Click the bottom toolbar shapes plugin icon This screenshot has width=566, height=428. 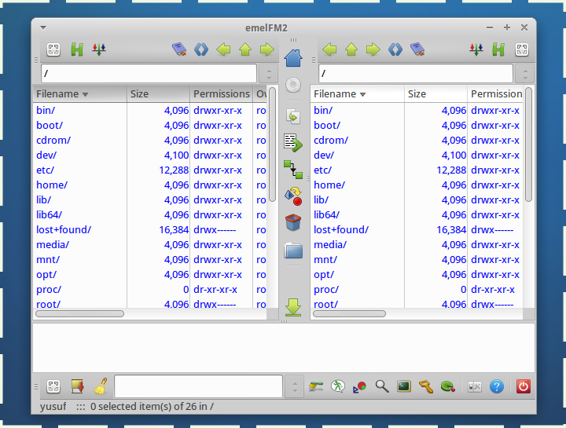coord(360,387)
